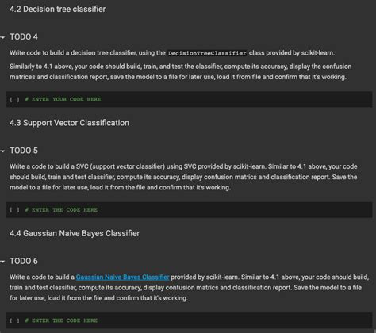376x333 pixels.
Task: Select the 4.4 Gaussian Naive Bayes Classifier heading
Action: [75, 233]
